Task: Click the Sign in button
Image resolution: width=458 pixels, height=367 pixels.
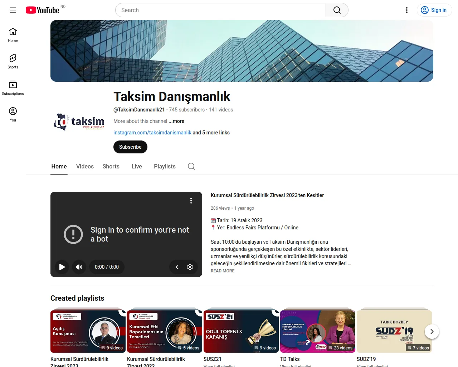Action: pos(434,10)
